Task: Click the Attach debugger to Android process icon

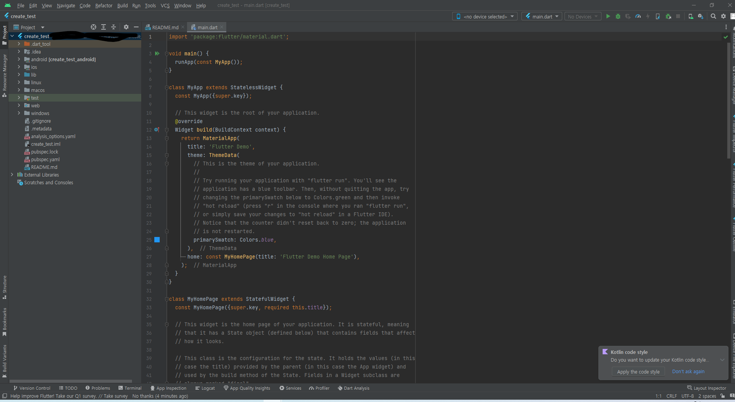Action: point(668,16)
